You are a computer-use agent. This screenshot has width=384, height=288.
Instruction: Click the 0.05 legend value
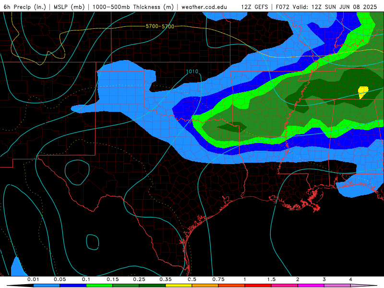(x=60, y=279)
